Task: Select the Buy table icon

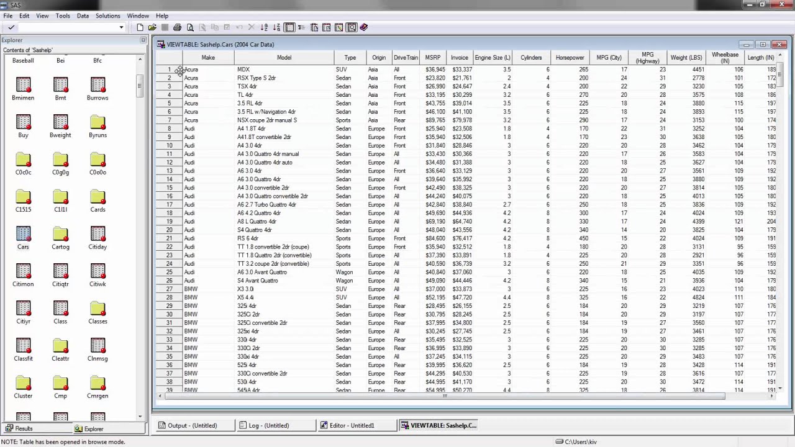Action: tap(23, 122)
